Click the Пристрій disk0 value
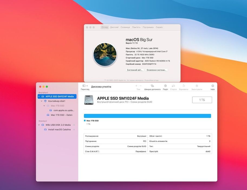 pyautogui.click(x=208, y=151)
